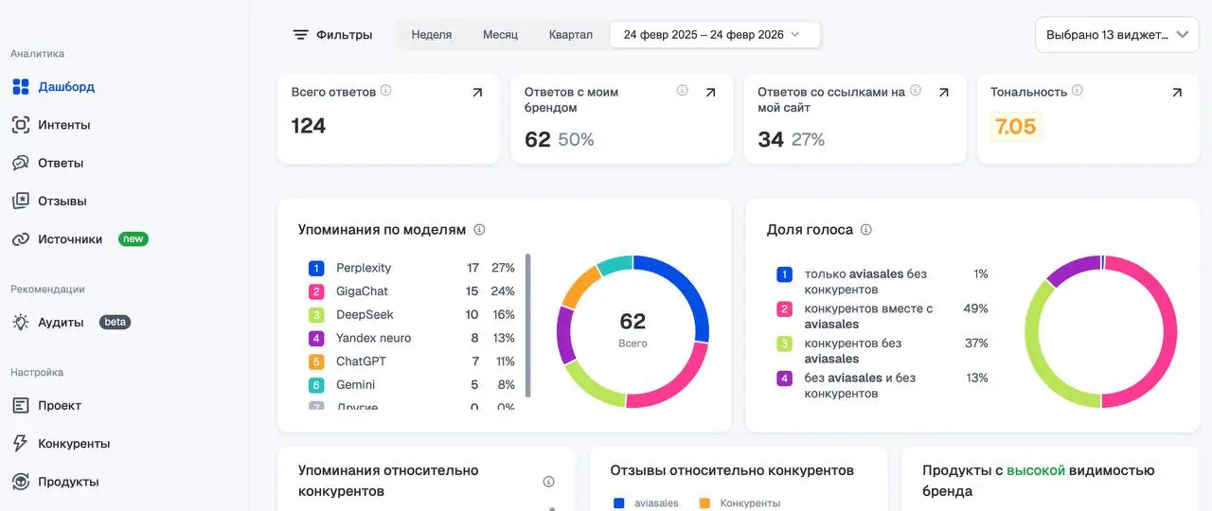1212x511 pixels.
Task: Open the Дашборд sidebar icon
Action: tap(21, 87)
